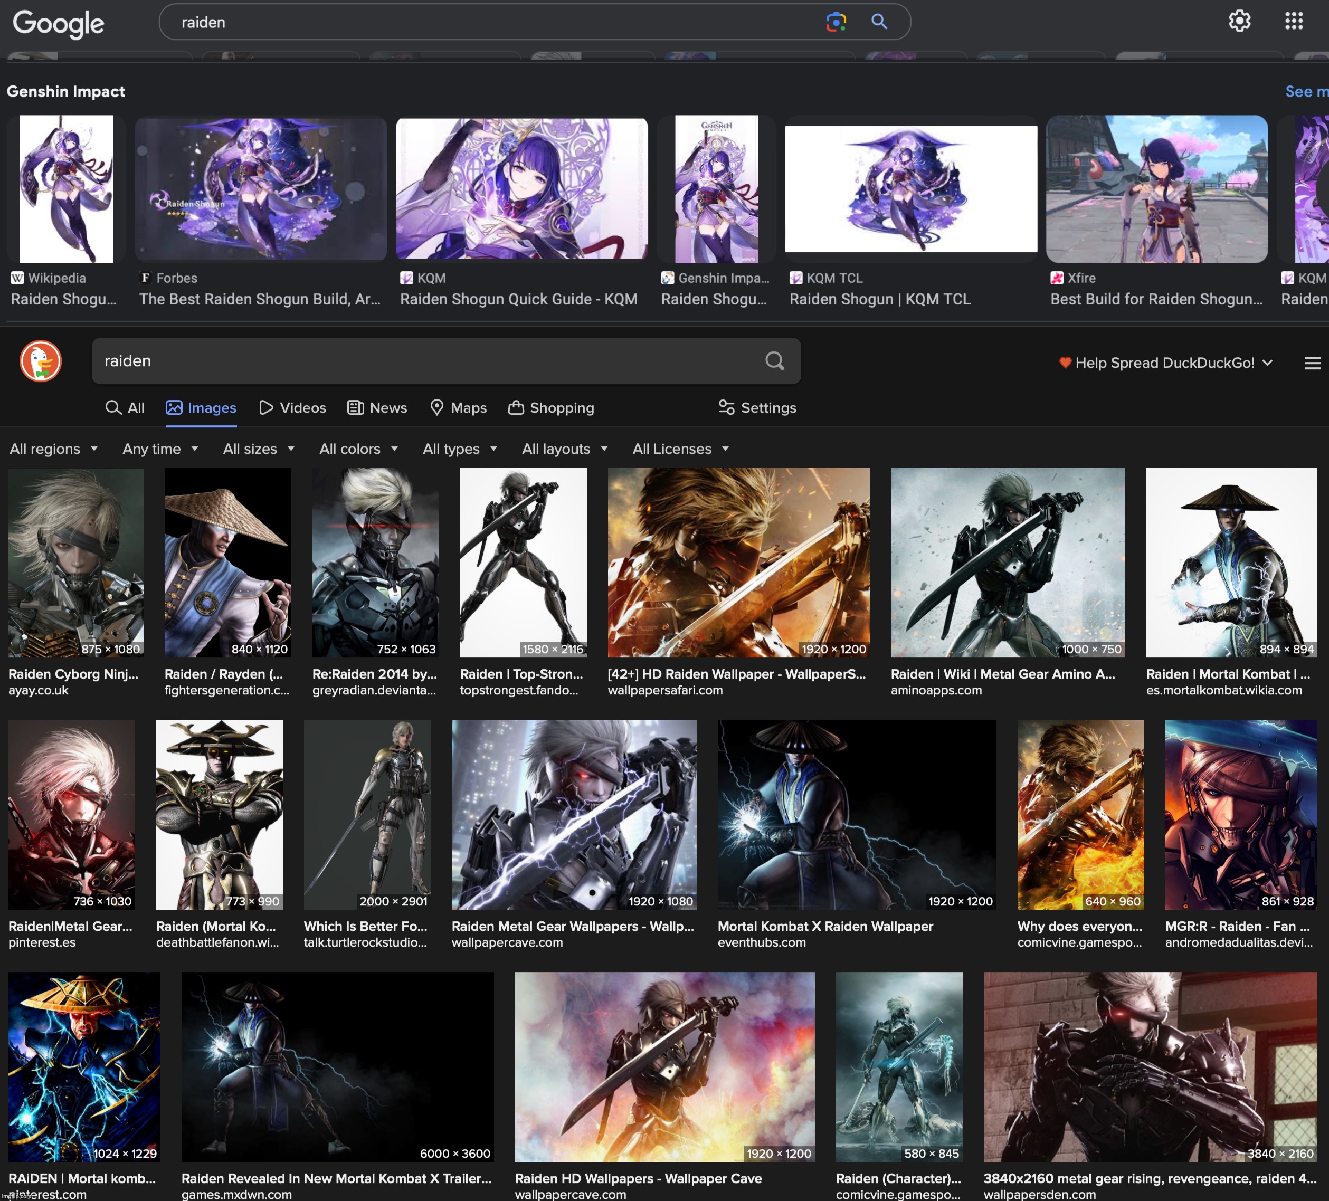Expand the Any time filter
The width and height of the screenshot is (1329, 1201).
coord(160,449)
